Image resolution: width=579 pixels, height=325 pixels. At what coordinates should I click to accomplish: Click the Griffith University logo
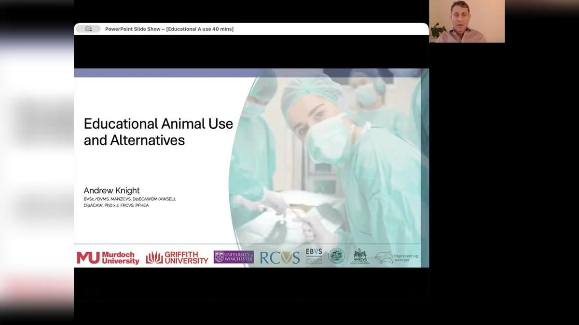coord(177,257)
